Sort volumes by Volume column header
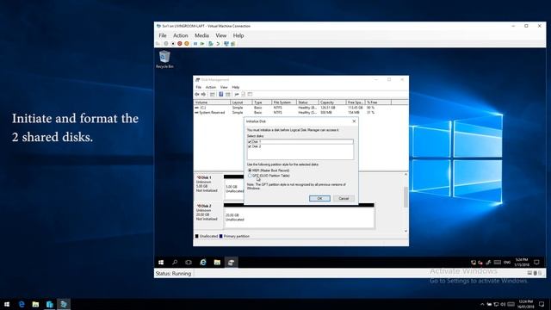 click(212, 102)
